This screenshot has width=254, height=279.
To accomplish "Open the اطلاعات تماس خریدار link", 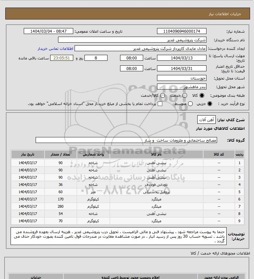I will (55, 49).
